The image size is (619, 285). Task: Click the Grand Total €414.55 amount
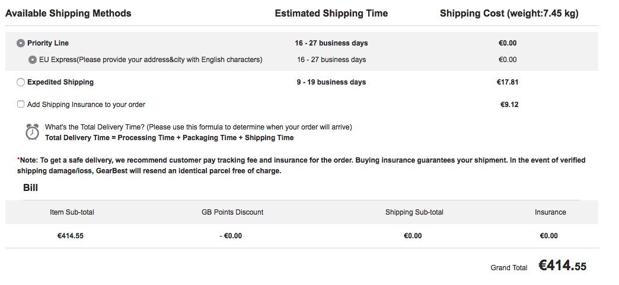[563, 265]
